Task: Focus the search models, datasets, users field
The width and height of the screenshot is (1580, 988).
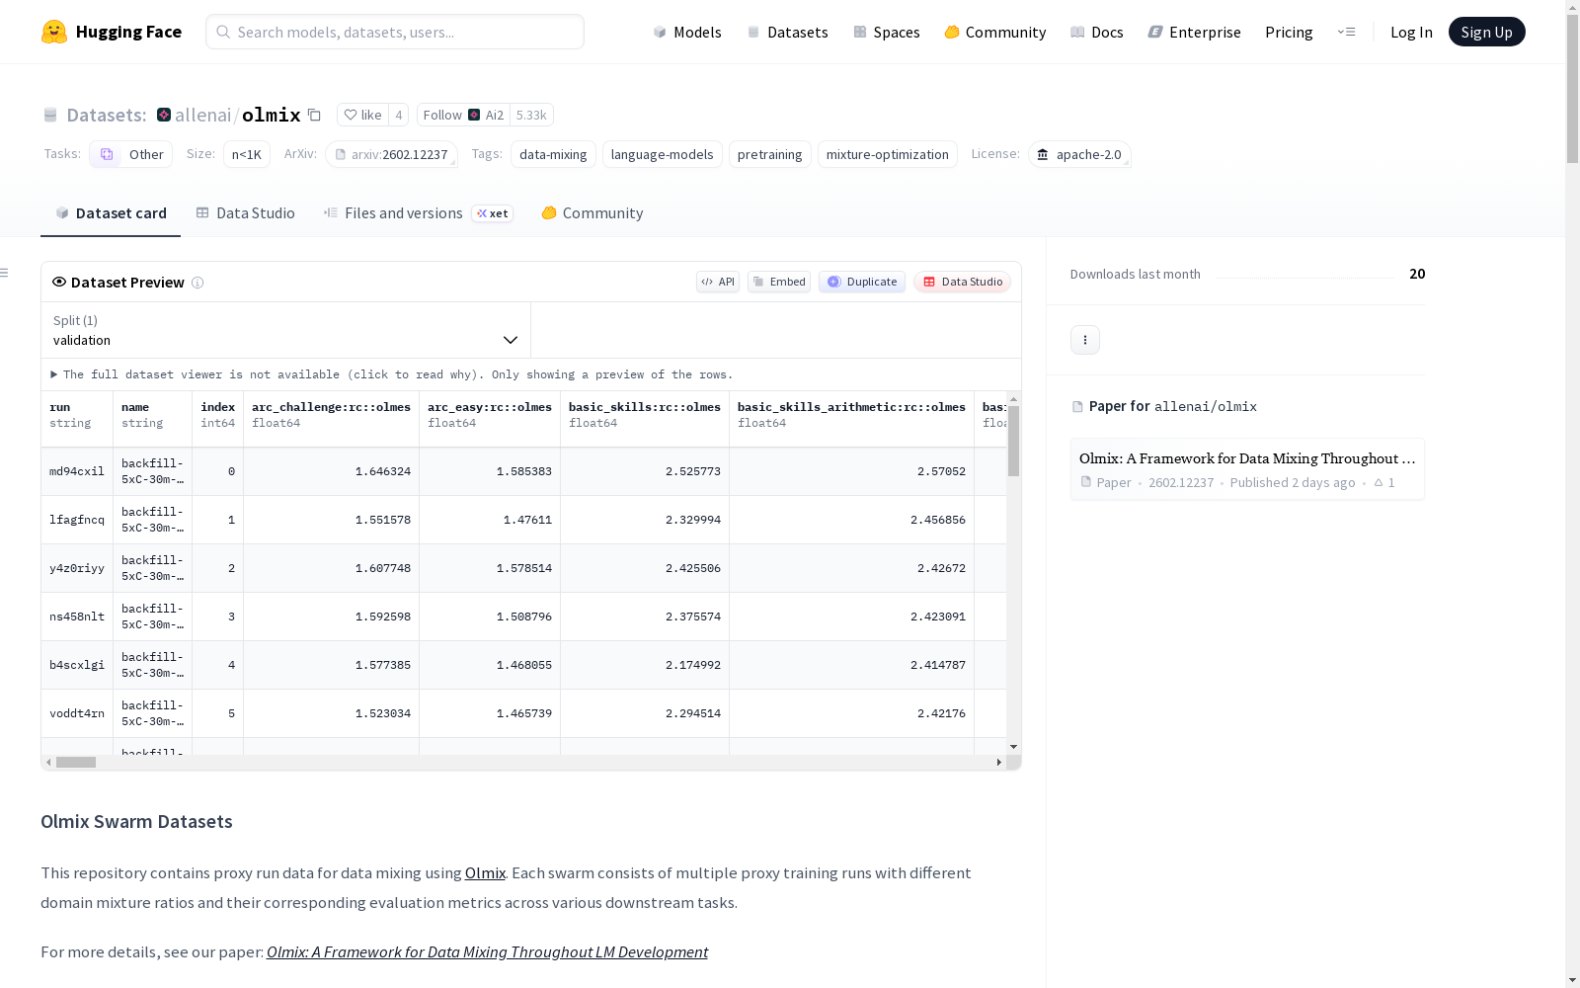Action: 395,32
